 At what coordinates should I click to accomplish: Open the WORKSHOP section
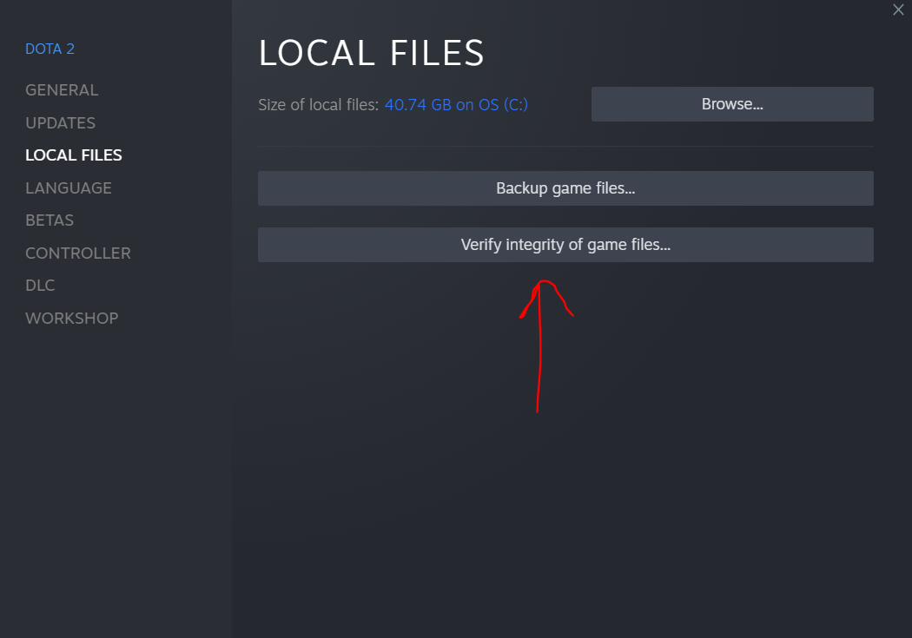pos(72,318)
